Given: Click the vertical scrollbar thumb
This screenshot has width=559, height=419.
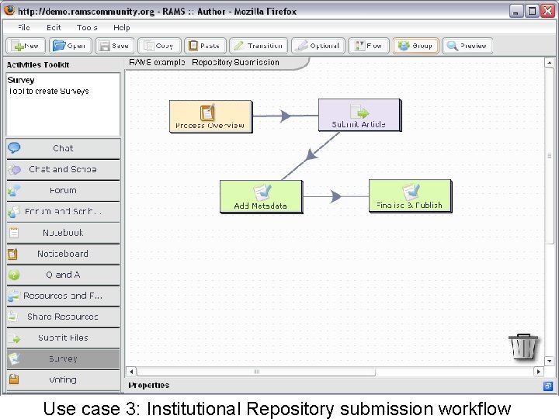Looking at the screenshot, I should (x=550, y=156).
